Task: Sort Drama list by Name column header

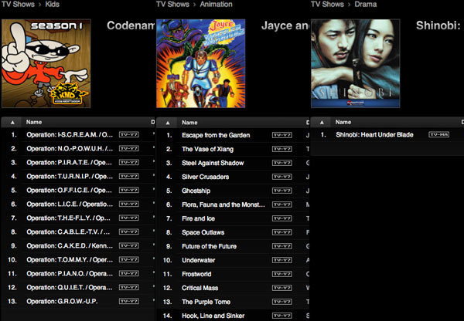Action: click(344, 122)
